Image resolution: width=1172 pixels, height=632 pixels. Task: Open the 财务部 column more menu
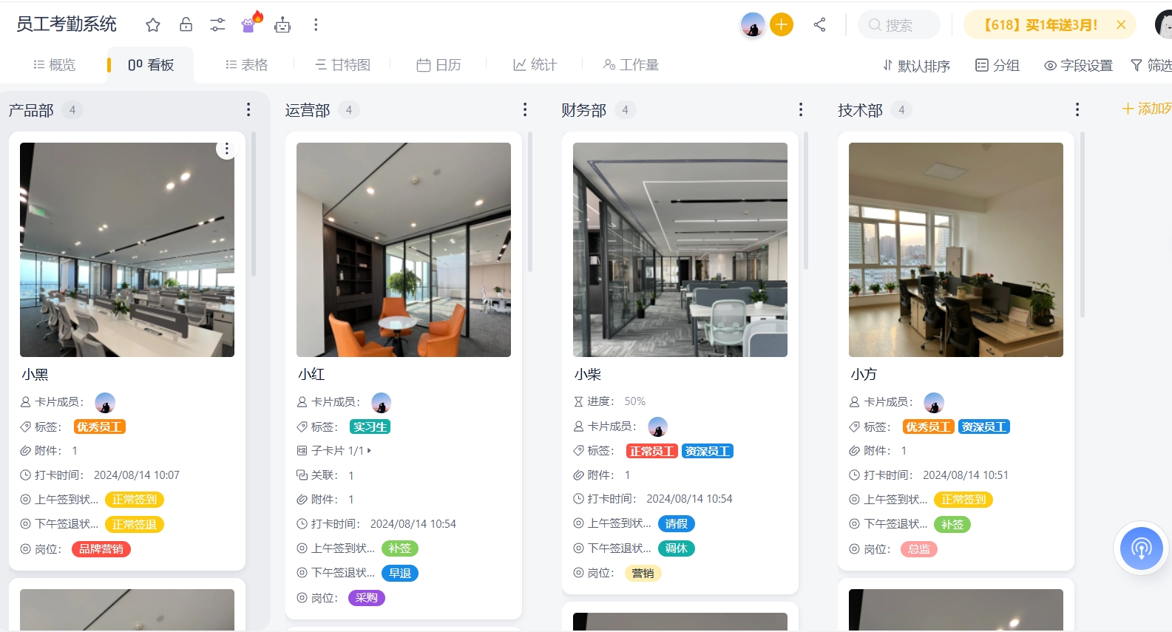[x=801, y=110]
